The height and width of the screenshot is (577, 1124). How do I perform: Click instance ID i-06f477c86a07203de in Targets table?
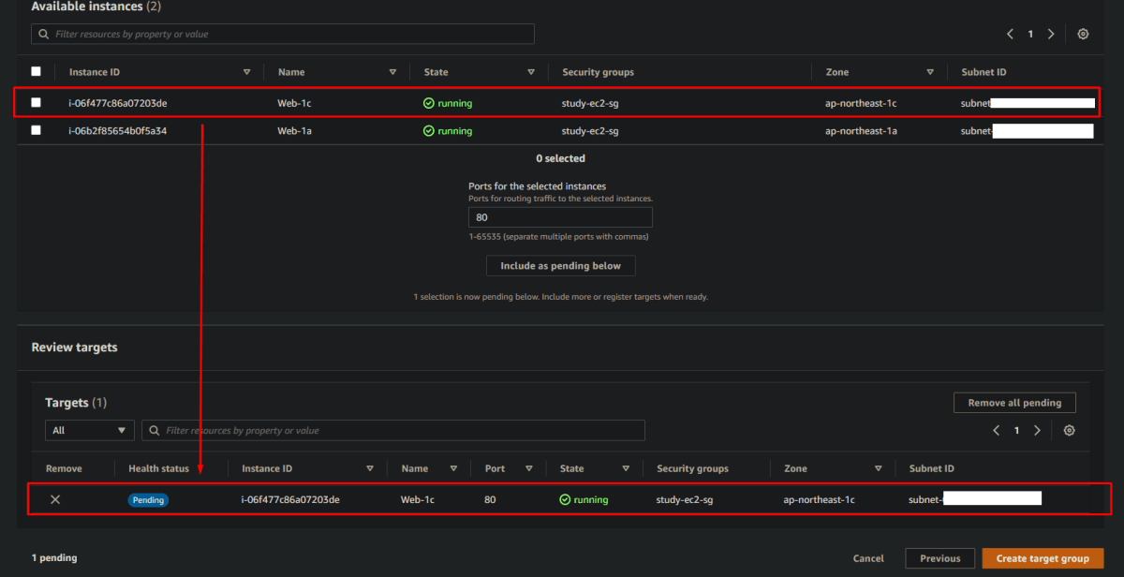point(290,500)
